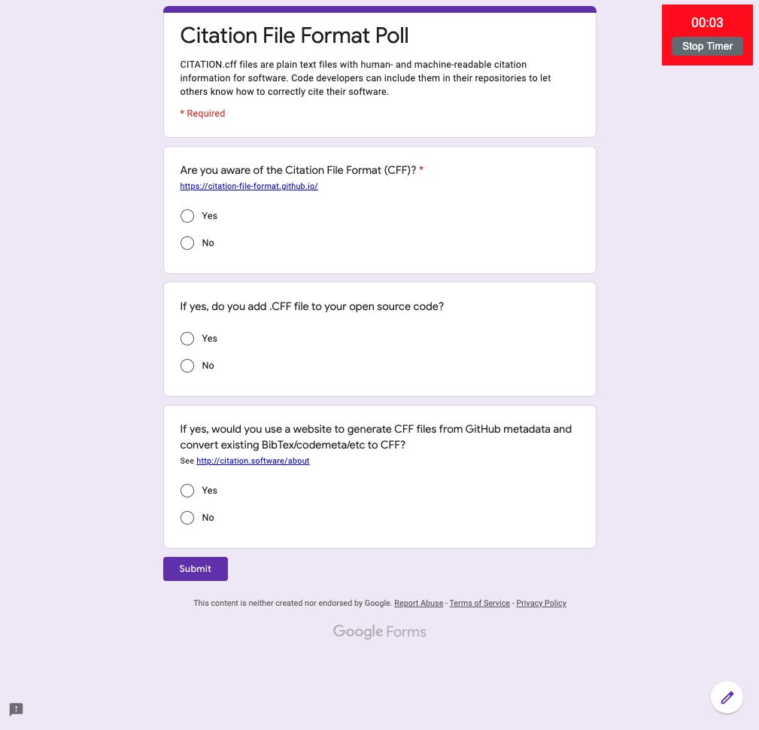
Task: Choose Yes for adding .CFF file question
Action: click(x=187, y=339)
